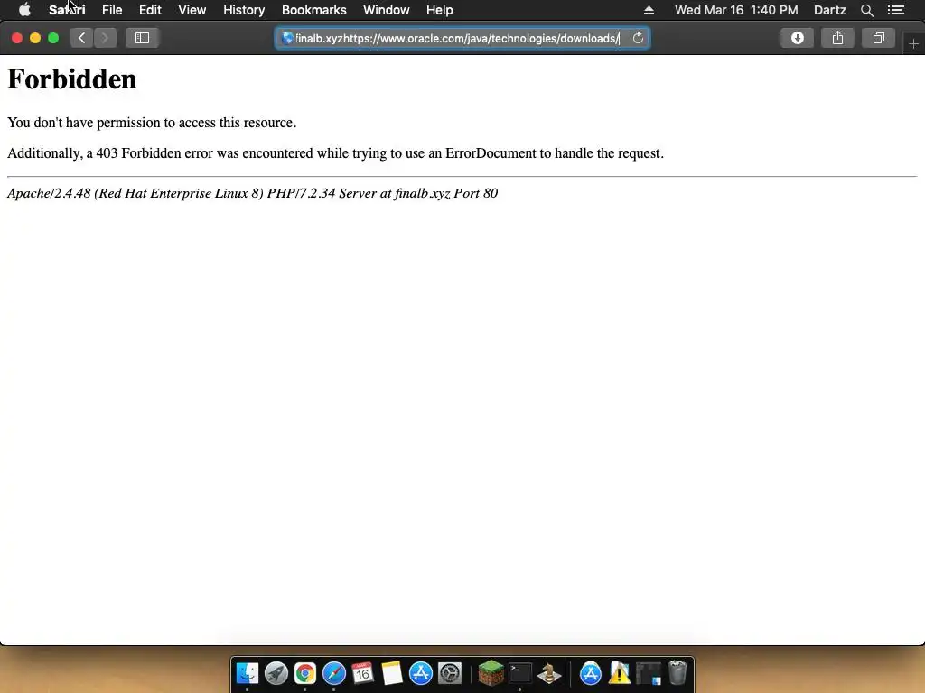Open the warning-sign stack in Dock
Screen dimensions: 925x693
pos(620,673)
